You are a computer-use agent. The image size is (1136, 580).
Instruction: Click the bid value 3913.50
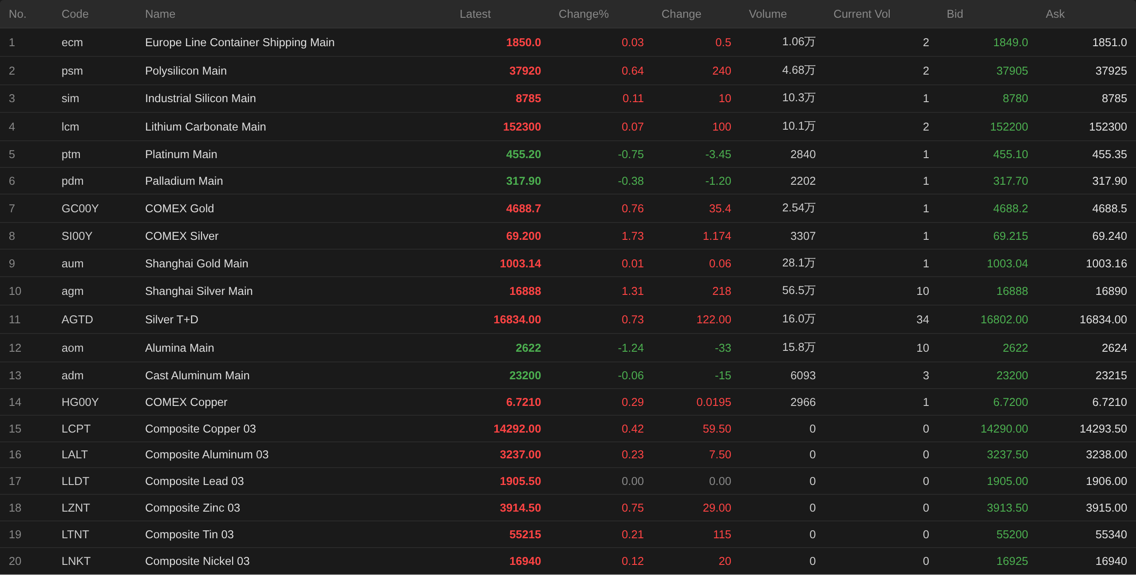pos(1007,508)
